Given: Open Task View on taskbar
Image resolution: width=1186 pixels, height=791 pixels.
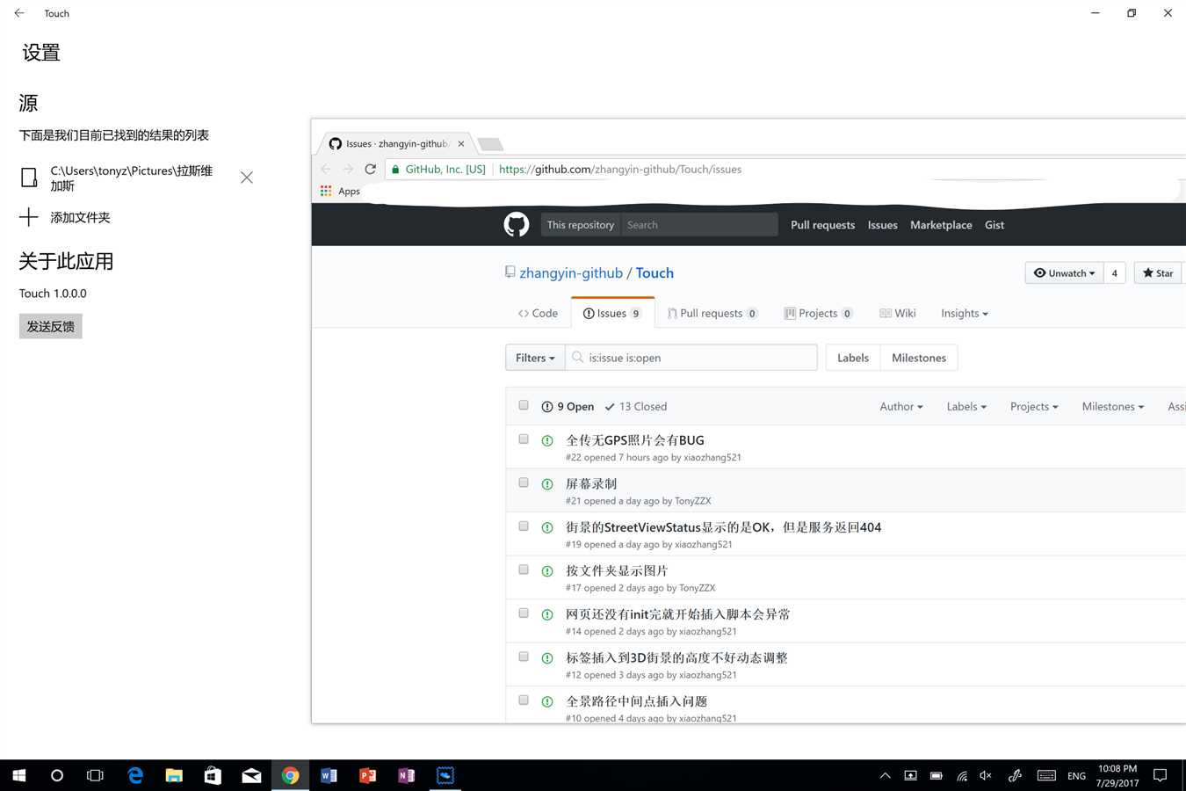Looking at the screenshot, I should pos(95,775).
